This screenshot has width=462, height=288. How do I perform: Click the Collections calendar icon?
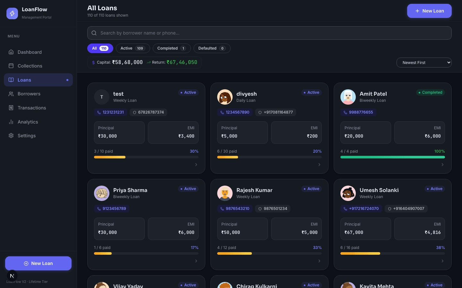(x=11, y=66)
